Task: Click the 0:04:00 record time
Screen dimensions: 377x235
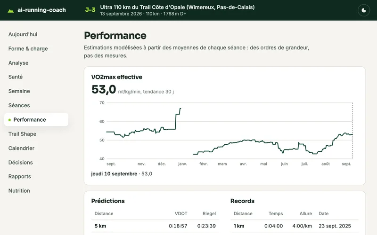Action: pyautogui.click(x=273, y=226)
